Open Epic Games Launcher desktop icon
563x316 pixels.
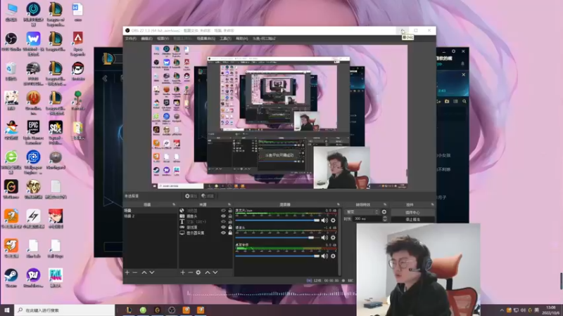33,132
